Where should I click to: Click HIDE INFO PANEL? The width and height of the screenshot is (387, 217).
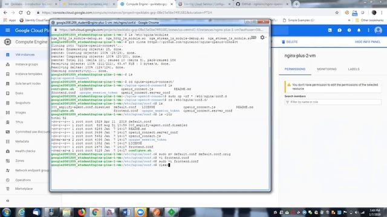coord(368,42)
